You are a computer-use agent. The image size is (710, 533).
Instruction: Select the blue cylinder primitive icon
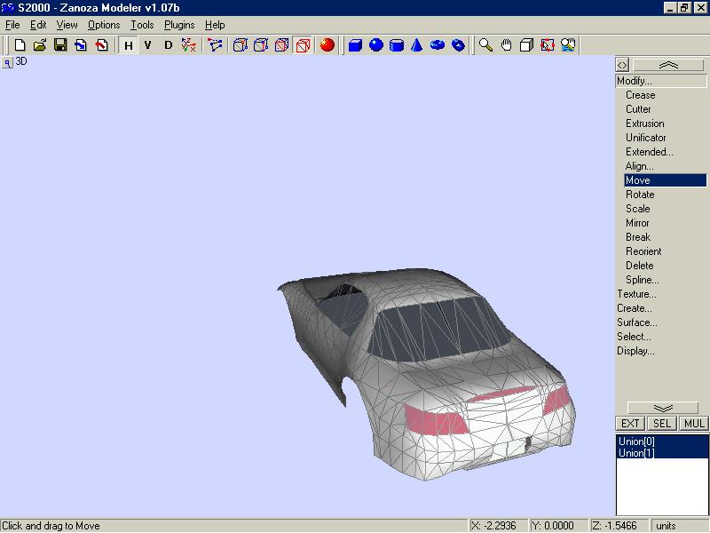click(397, 44)
